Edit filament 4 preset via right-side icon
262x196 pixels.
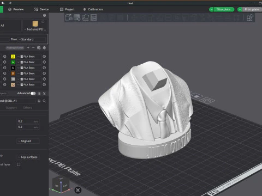pos(44,62)
